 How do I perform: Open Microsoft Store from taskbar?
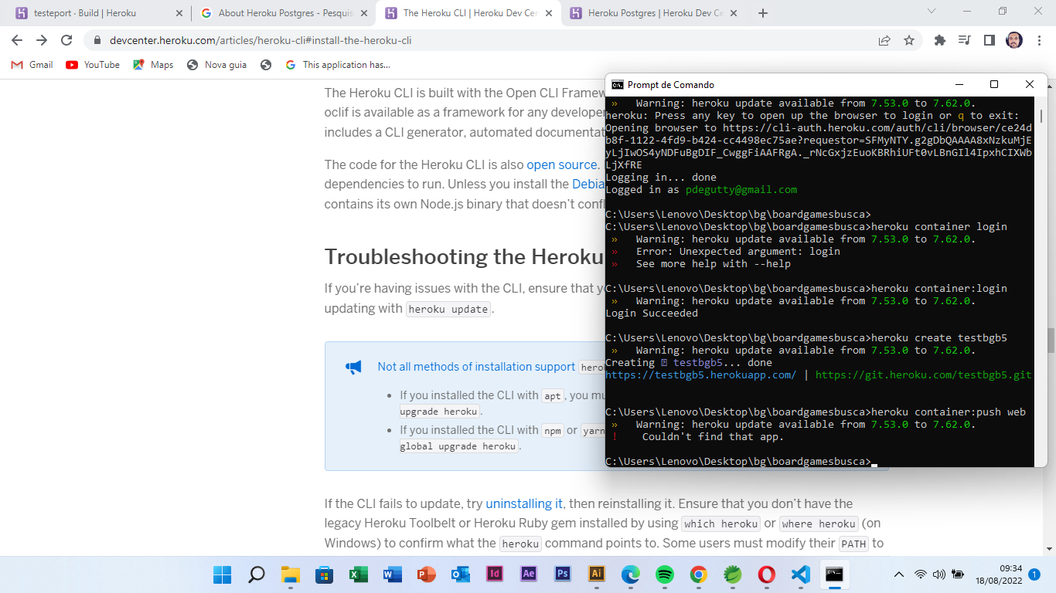(x=325, y=574)
